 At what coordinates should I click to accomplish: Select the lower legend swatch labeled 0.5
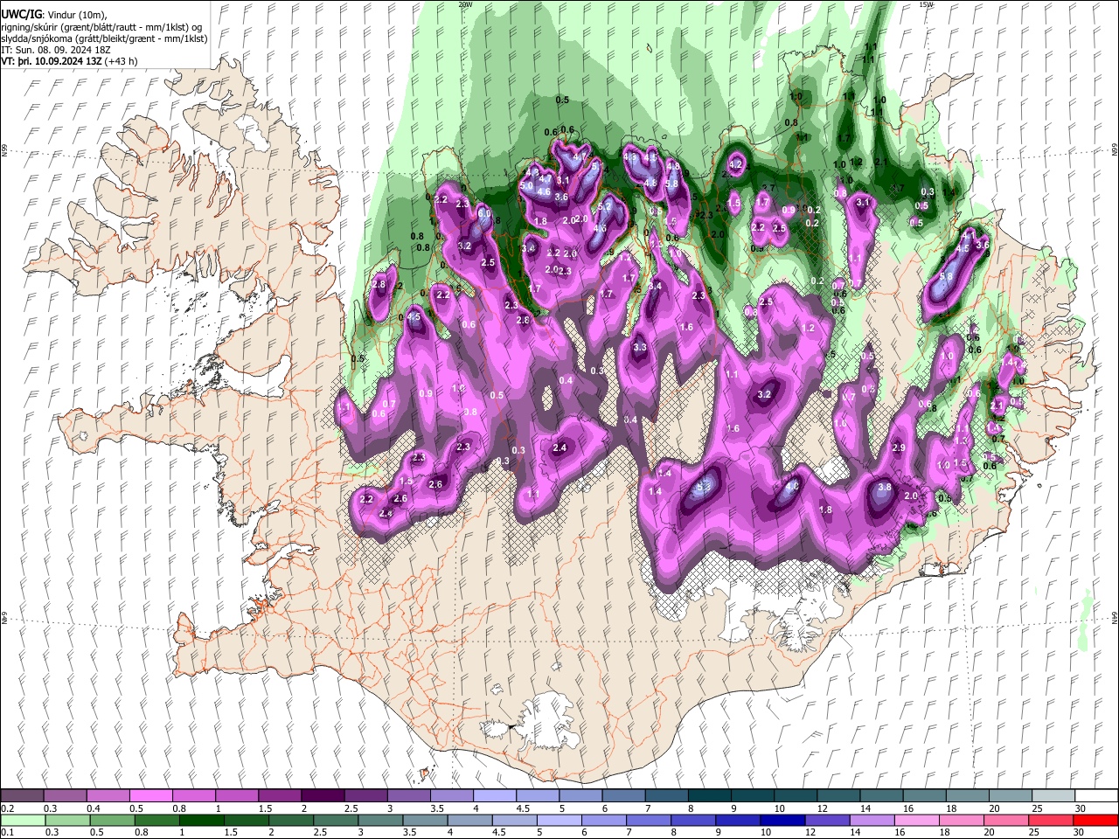[x=113, y=820]
